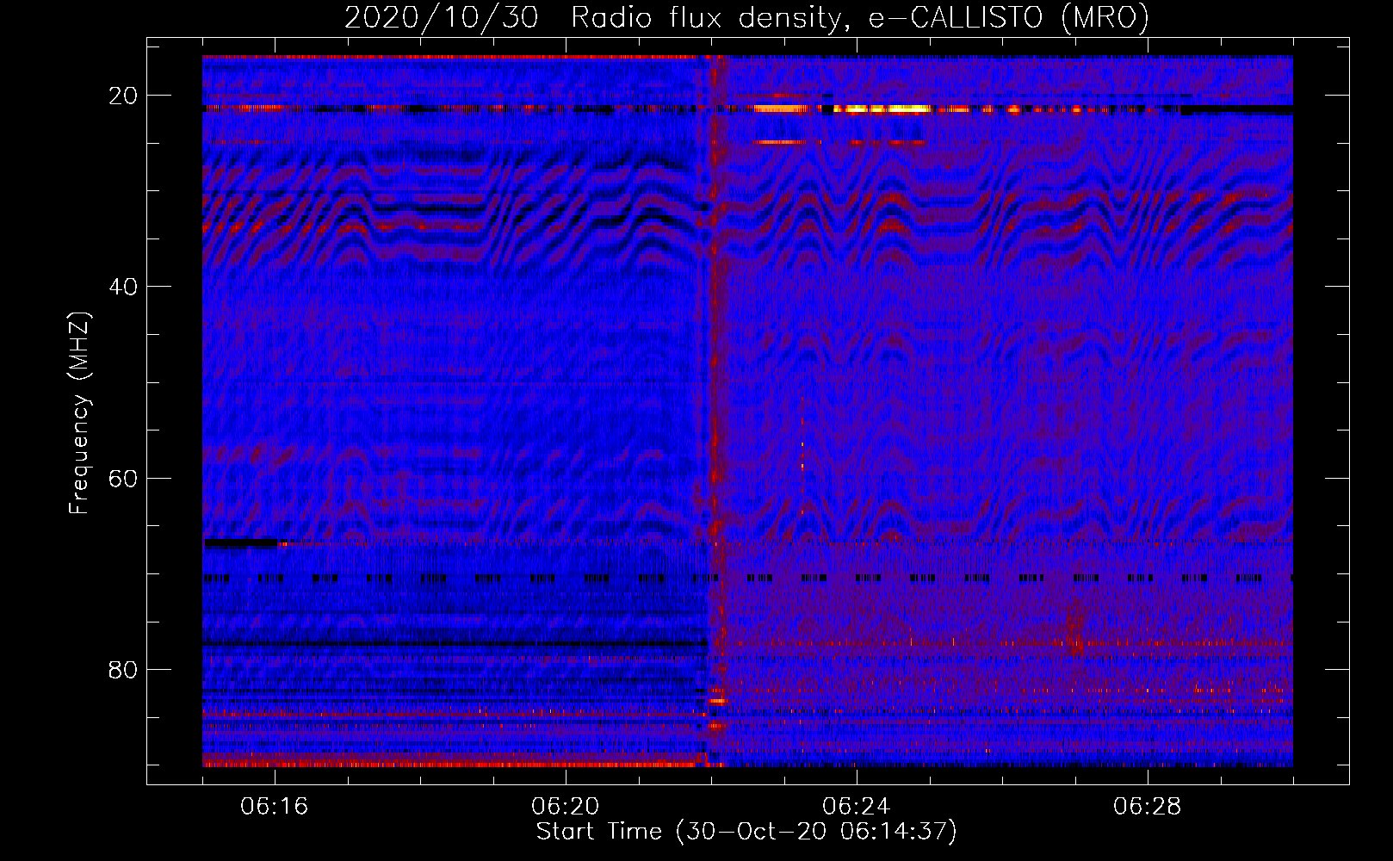Click the 'Start Time (30-Oct-20 06:14:37)' label
Viewport: 1393px width, 861px height.
[746, 832]
